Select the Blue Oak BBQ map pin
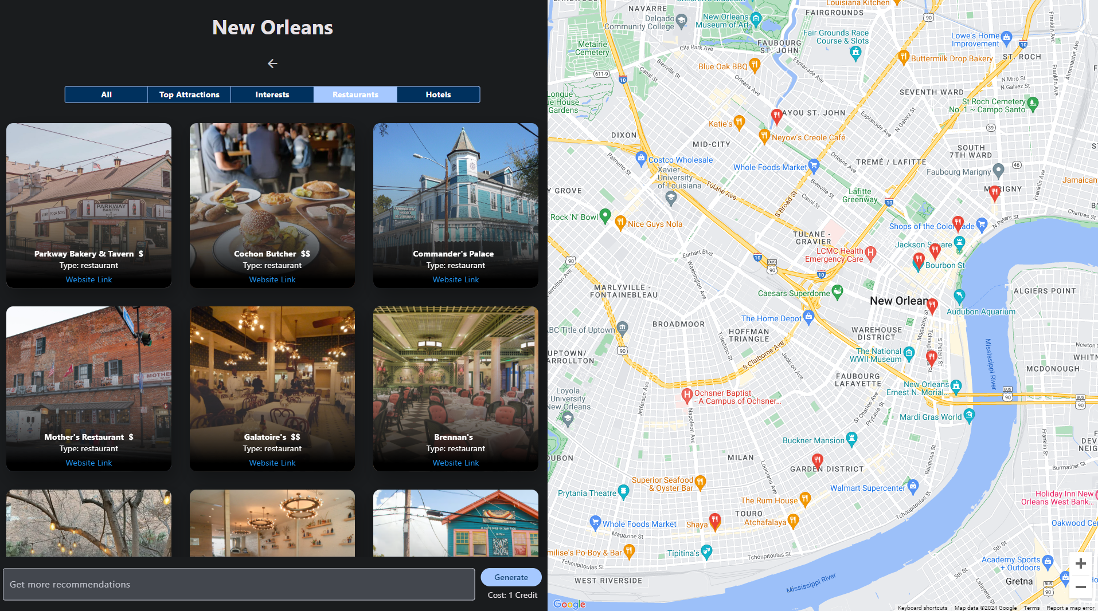The height and width of the screenshot is (611, 1098). tap(755, 65)
